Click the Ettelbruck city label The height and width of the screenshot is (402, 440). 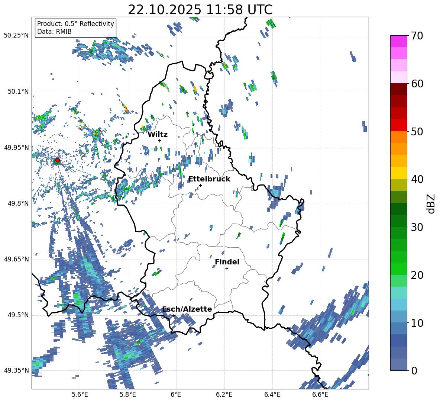click(209, 179)
